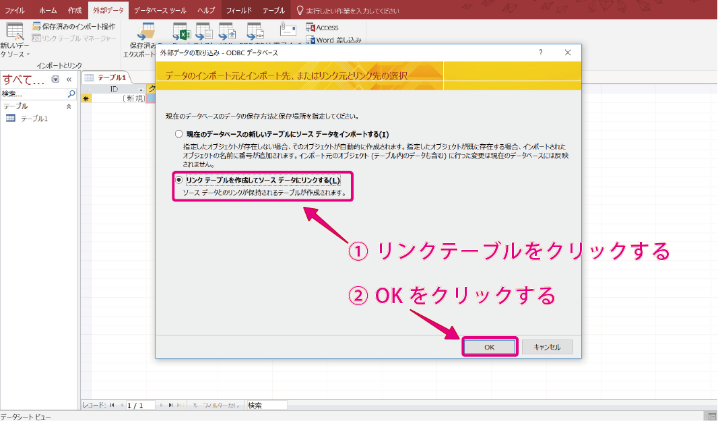Click the dialog help question mark icon

point(540,53)
